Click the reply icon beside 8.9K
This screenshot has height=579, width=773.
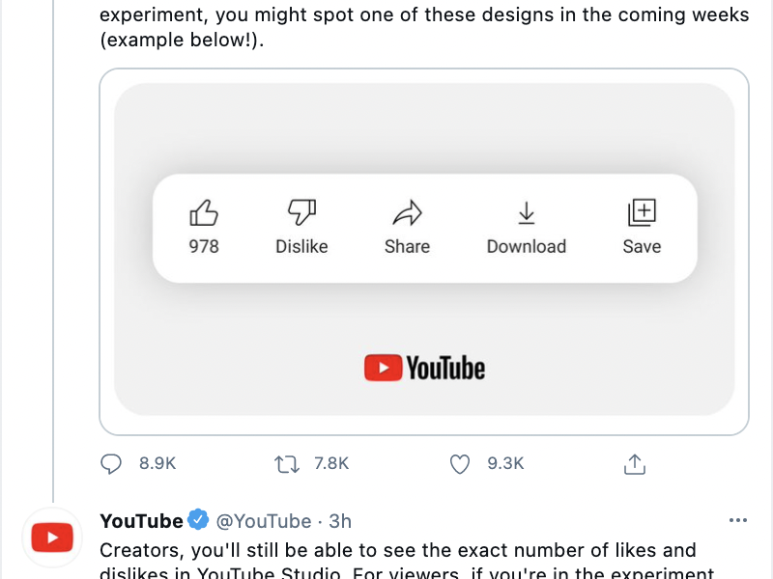(x=112, y=464)
